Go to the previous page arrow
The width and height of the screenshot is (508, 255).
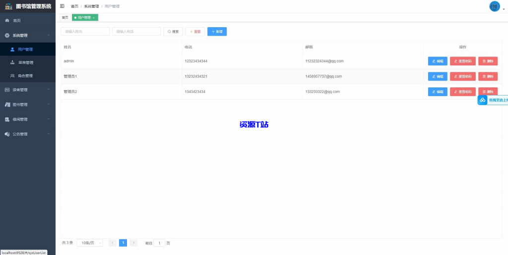coord(113,243)
